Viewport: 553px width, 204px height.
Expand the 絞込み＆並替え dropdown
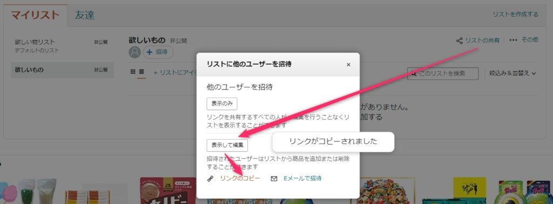[x=512, y=73]
